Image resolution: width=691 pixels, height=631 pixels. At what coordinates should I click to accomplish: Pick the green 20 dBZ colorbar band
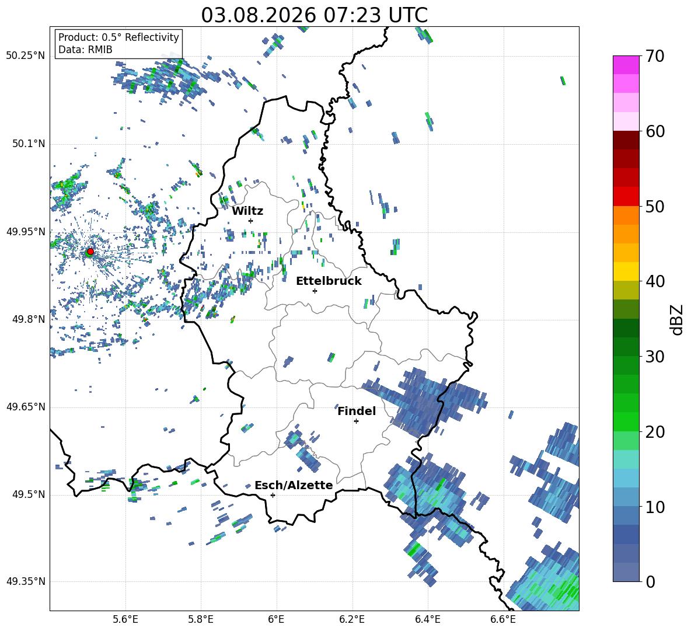click(626, 421)
